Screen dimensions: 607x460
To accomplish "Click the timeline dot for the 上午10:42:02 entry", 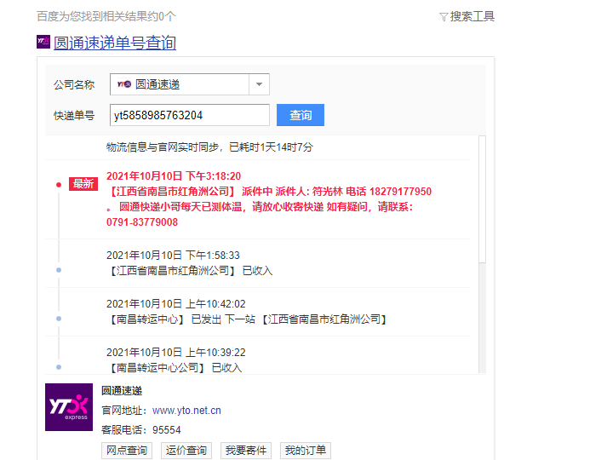I will tap(59, 319).
